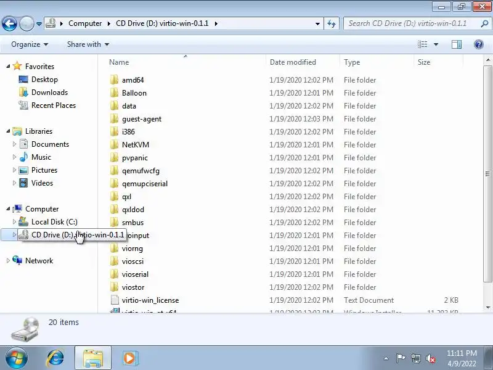Show hidden system tray icons
The image size is (493, 370).
386,358
